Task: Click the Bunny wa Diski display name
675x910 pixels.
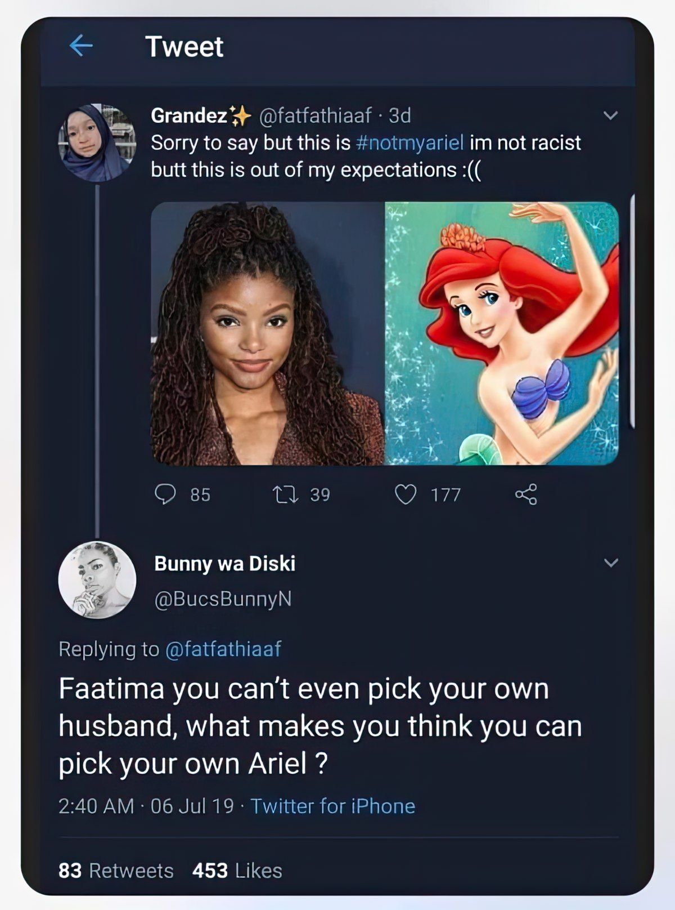Action: (x=224, y=563)
